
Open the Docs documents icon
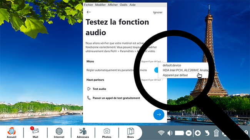click(x=130, y=131)
